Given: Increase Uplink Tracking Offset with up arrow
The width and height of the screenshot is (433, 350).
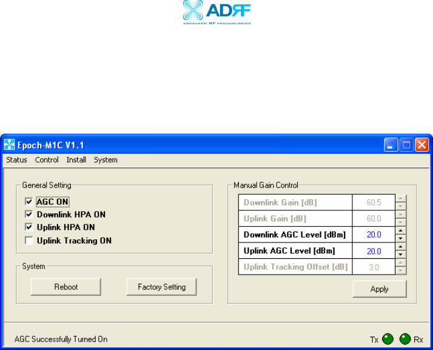Looking at the screenshot, I should click(401, 262).
